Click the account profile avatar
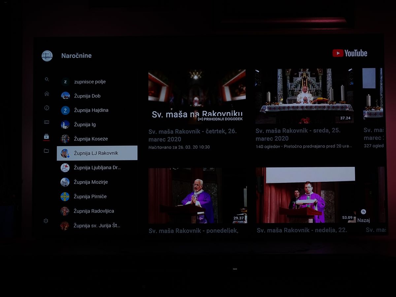 47,56
